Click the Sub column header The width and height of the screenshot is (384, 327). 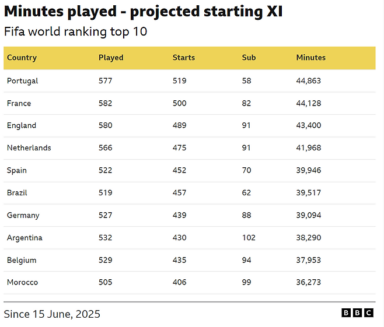tap(249, 58)
